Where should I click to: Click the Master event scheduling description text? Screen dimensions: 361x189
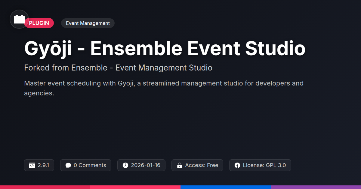[164, 88]
